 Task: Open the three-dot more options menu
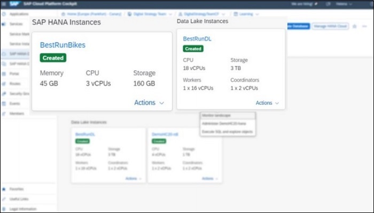(x=364, y=26)
